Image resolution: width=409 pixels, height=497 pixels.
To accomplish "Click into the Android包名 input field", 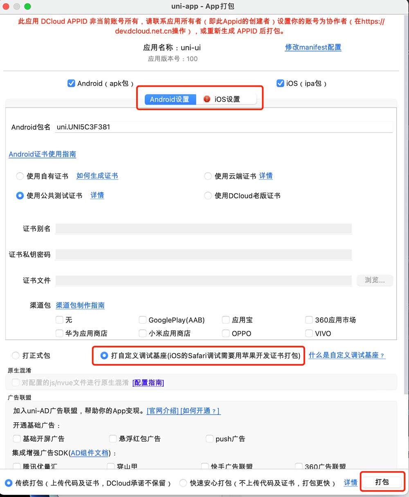I will 224,127.
